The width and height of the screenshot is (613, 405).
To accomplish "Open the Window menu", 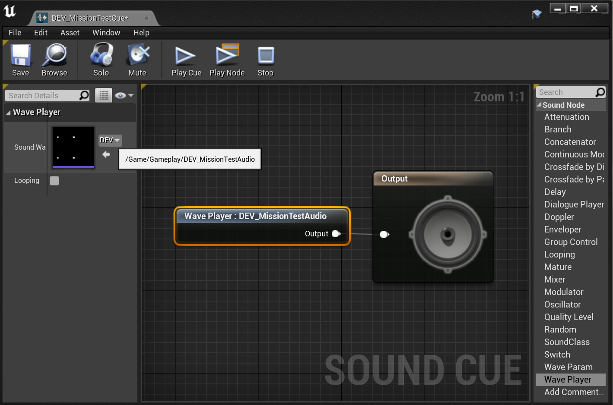I will coord(106,32).
